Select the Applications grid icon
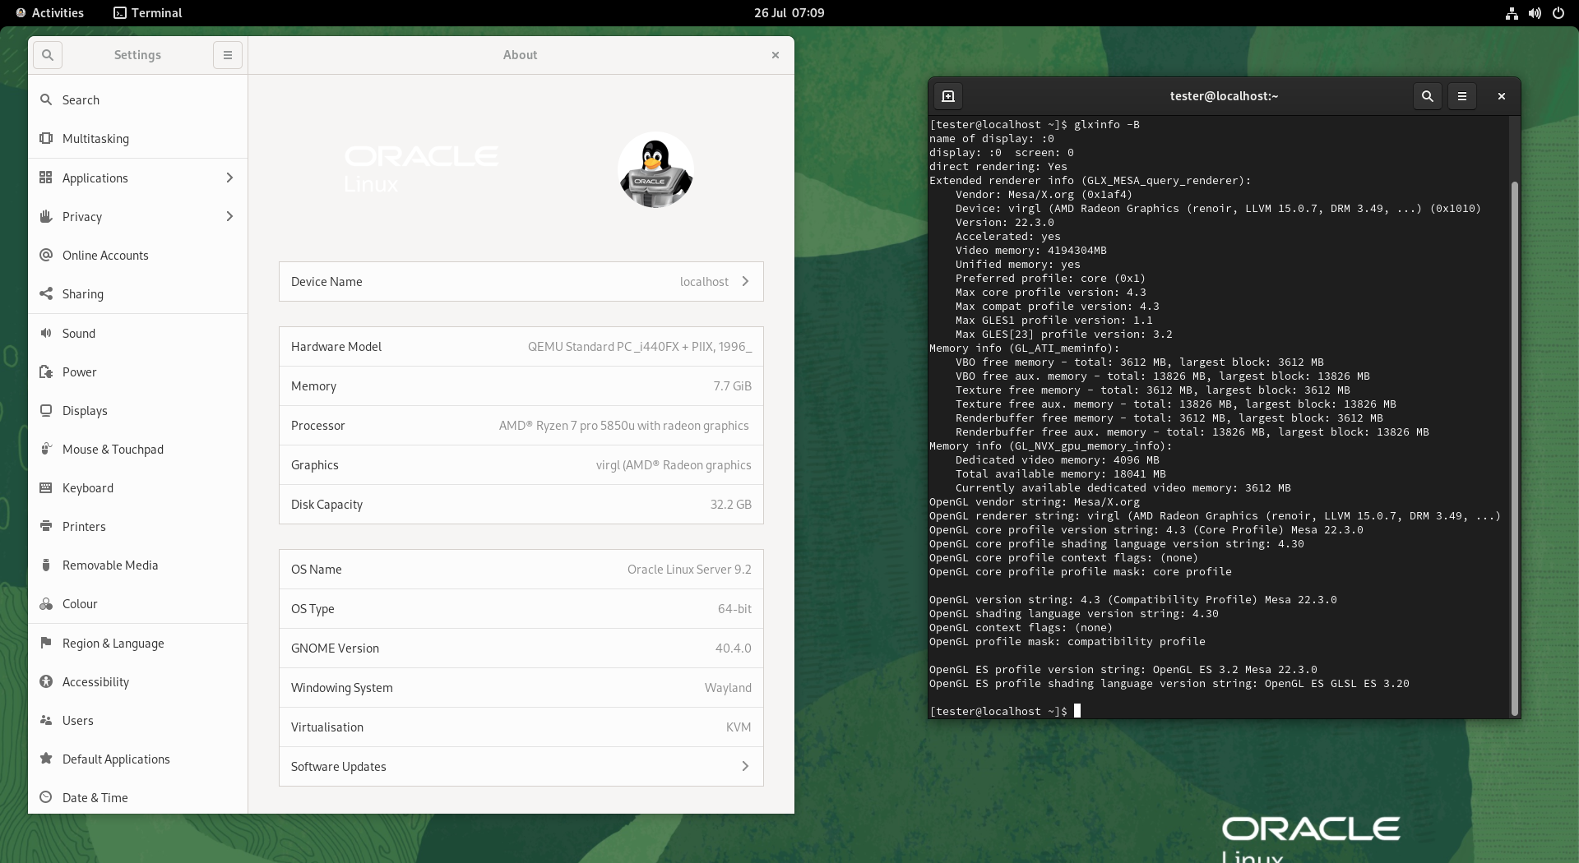The image size is (1579, 863). click(46, 178)
